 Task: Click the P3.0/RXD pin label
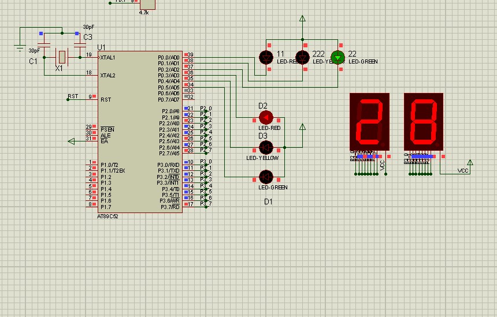169,165
